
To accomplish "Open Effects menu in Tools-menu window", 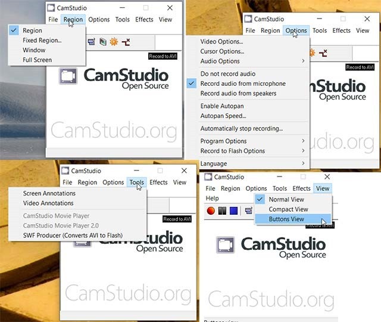I will (158, 182).
